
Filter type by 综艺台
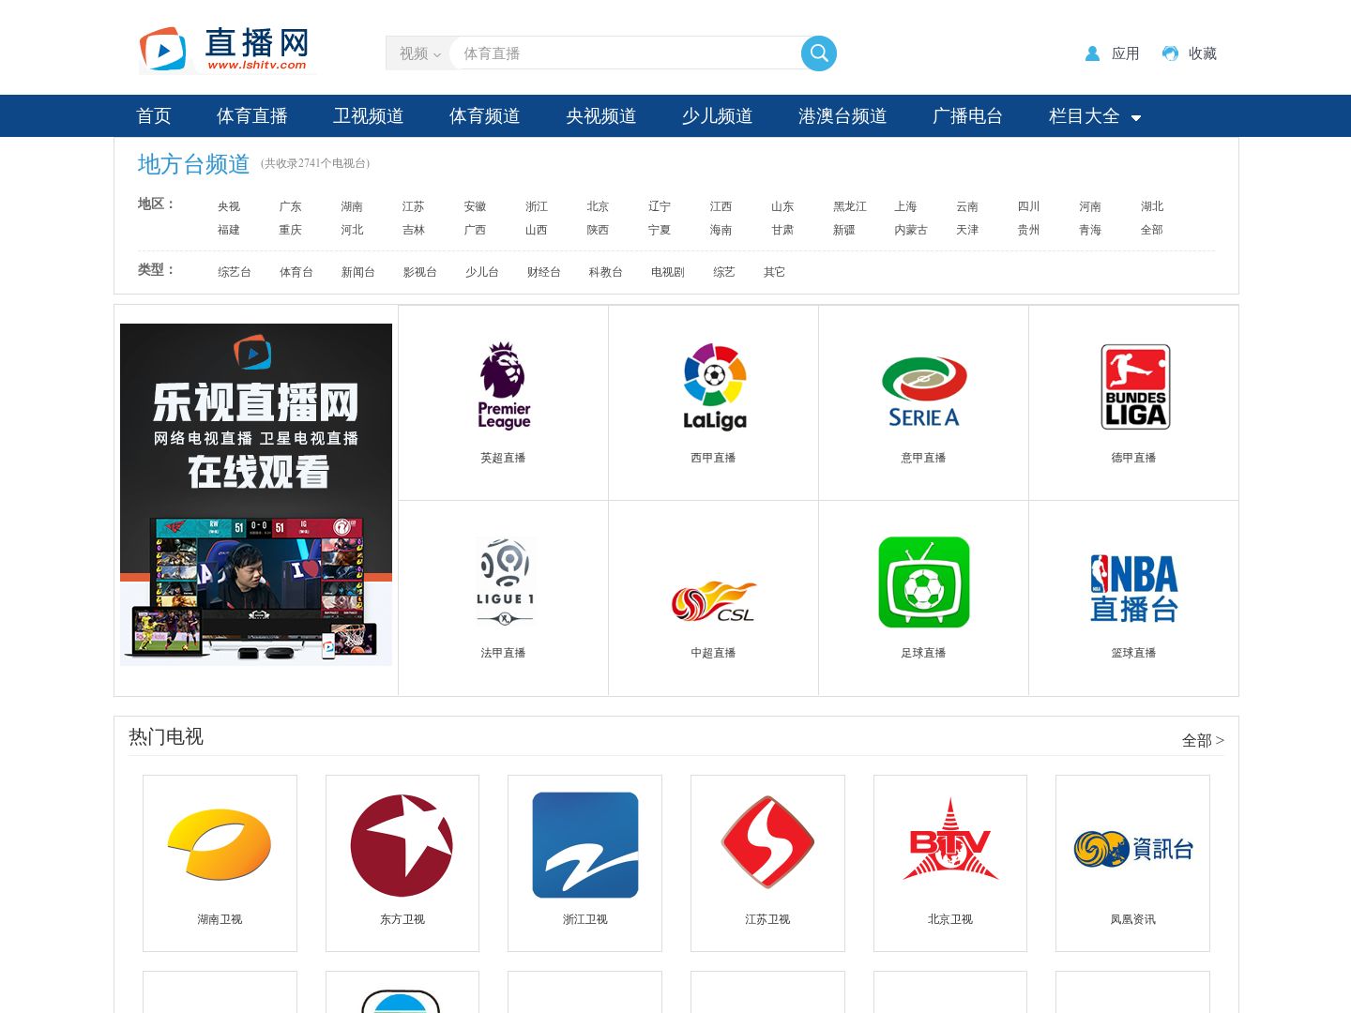point(235,272)
